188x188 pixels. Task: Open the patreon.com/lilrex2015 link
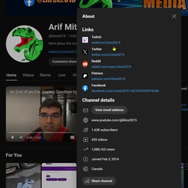[108, 79]
